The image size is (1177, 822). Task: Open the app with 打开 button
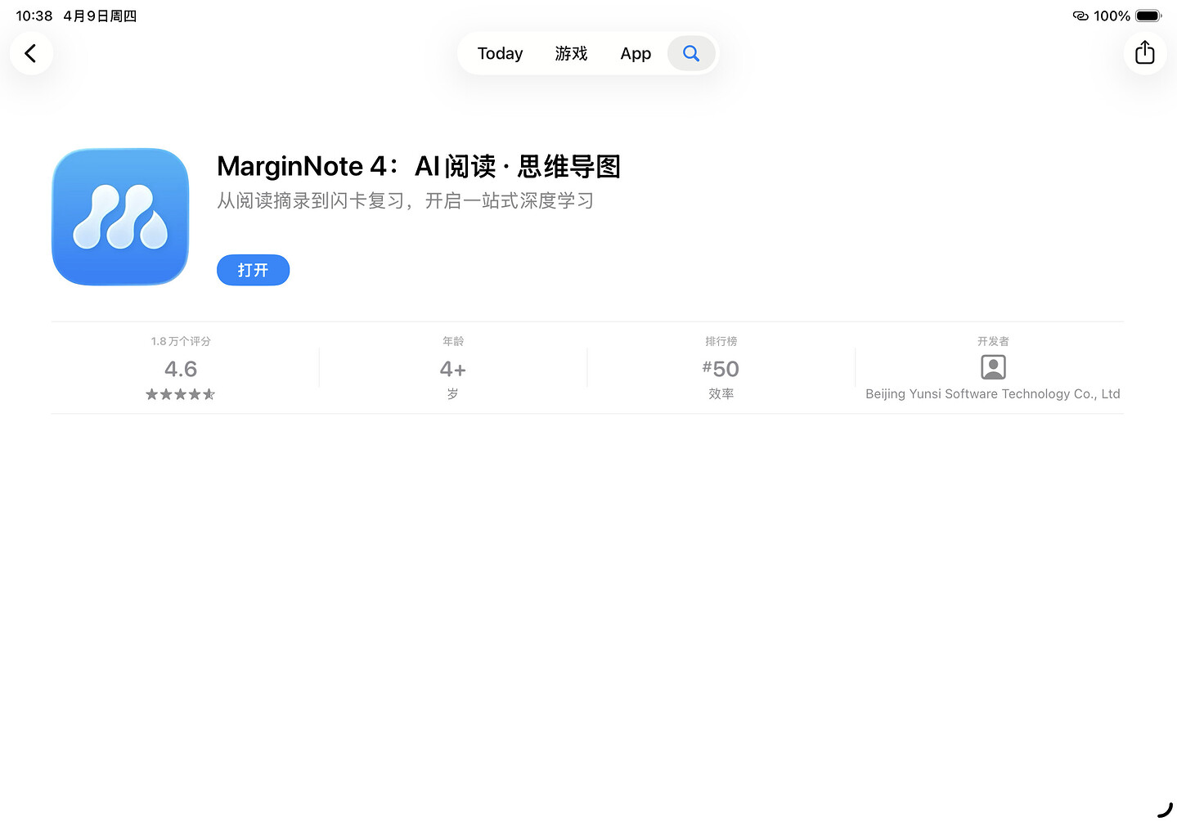coord(253,270)
